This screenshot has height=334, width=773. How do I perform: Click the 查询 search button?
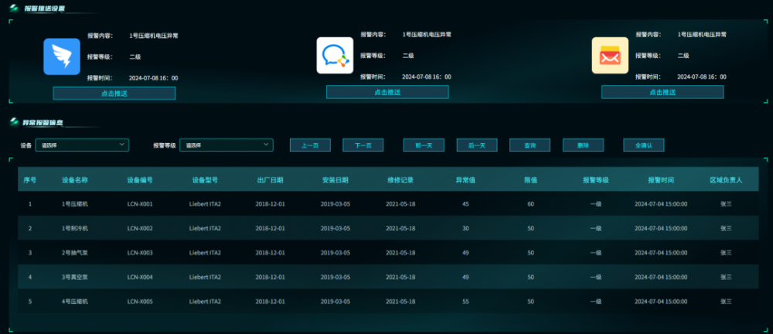coord(530,145)
